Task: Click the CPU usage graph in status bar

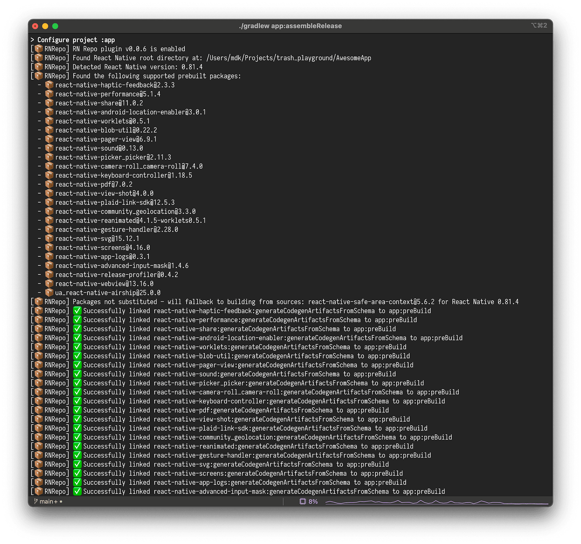Action: click(436, 502)
